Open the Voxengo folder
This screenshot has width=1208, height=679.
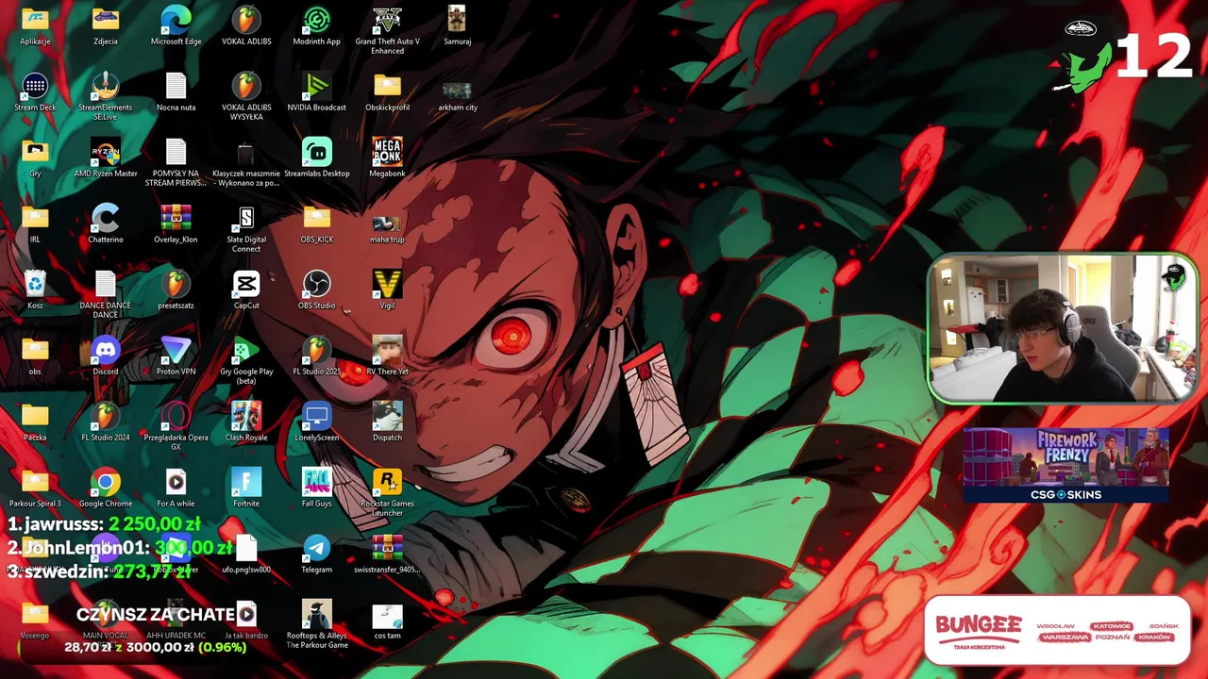[35, 621]
